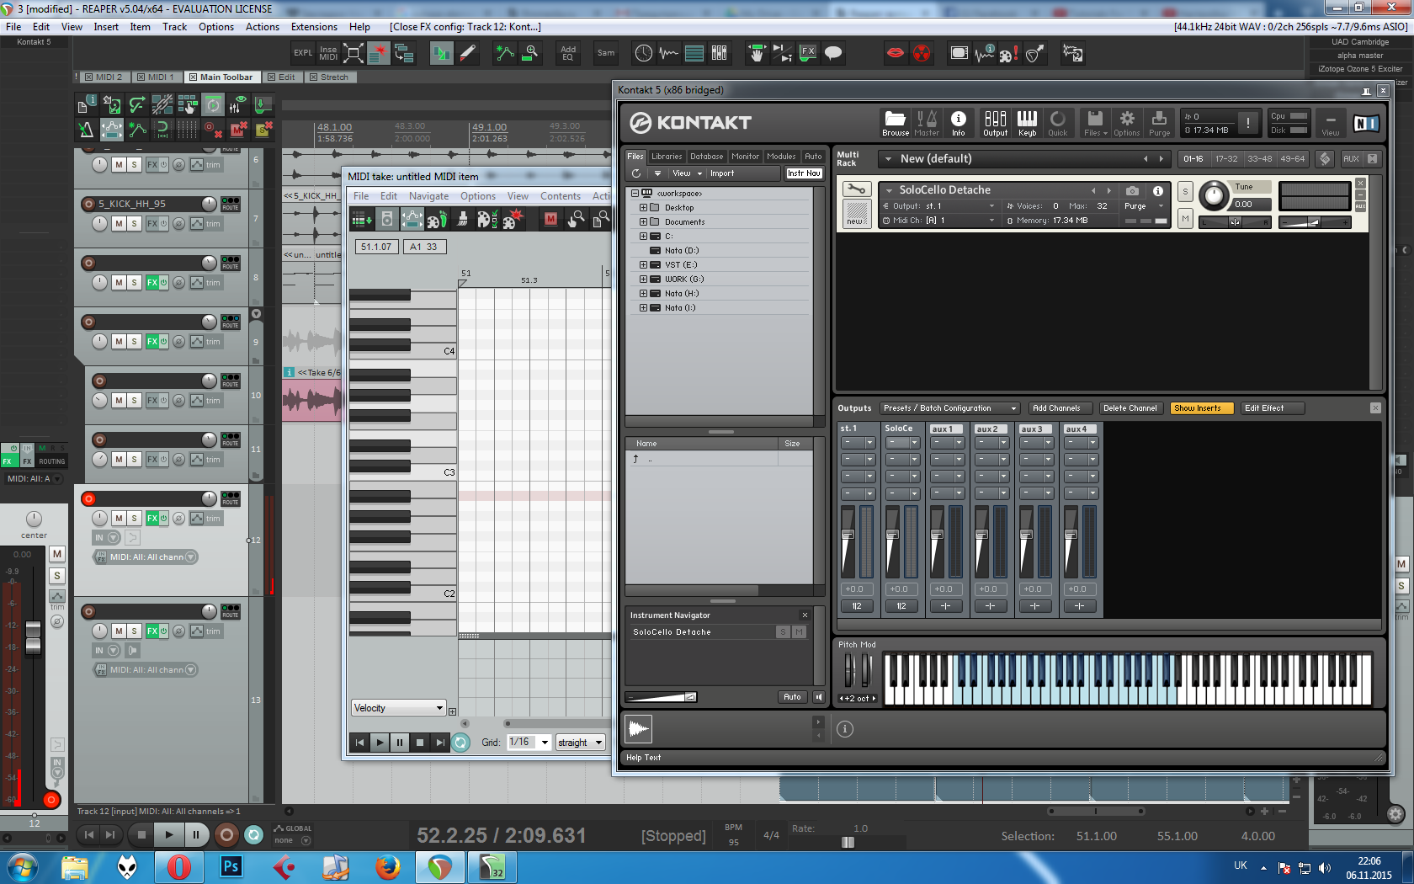Open the Kontakt Master editor
The image size is (1414, 884).
(927, 123)
